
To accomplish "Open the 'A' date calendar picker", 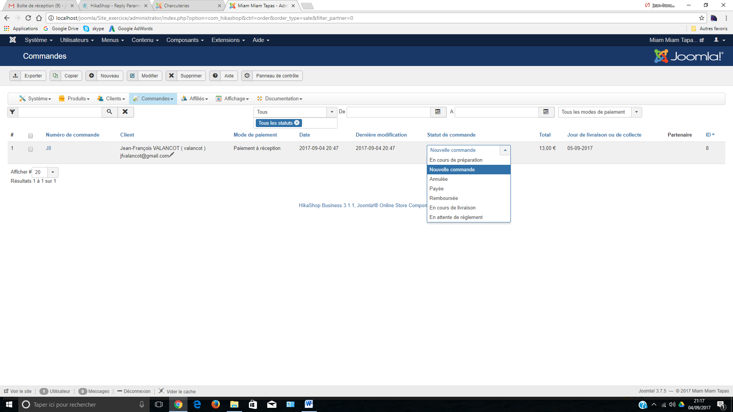I will coord(546,112).
